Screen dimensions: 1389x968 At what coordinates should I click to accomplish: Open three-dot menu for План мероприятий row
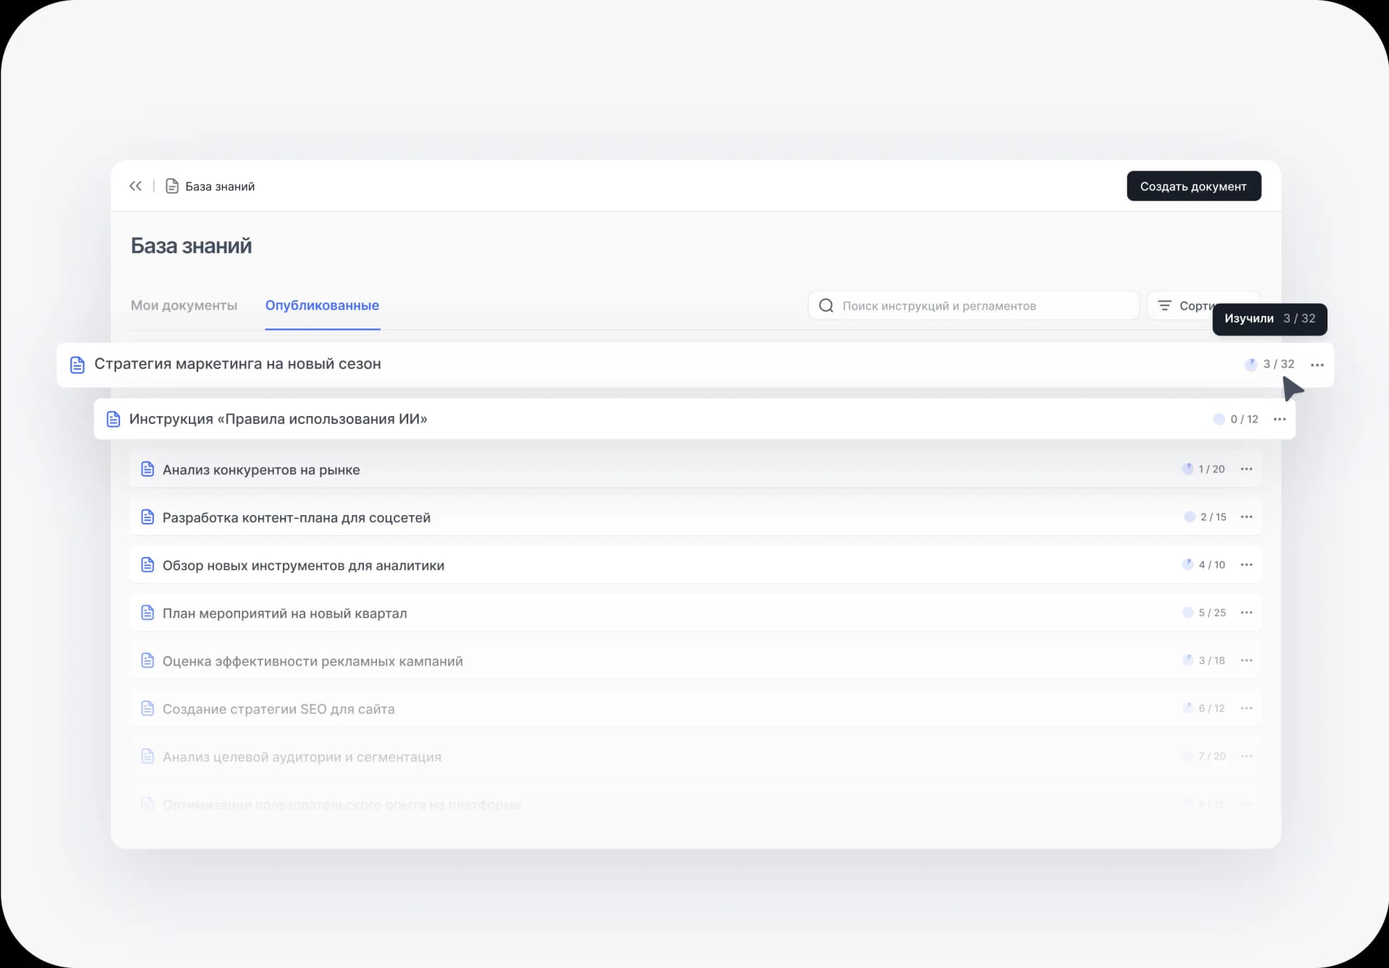pos(1246,613)
